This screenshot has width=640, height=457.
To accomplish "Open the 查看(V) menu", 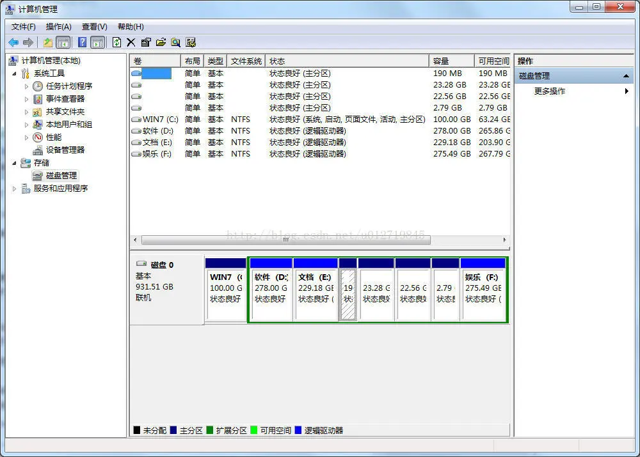I will [x=94, y=27].
